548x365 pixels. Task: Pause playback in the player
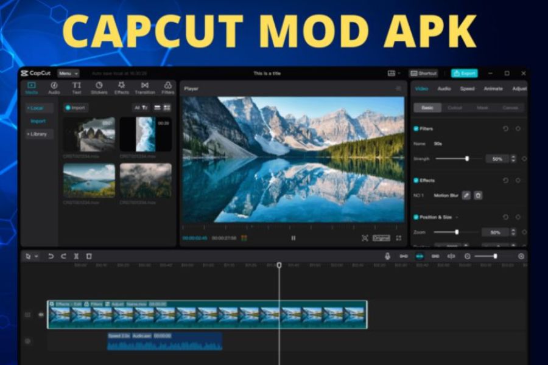click(x=293, y=238)
